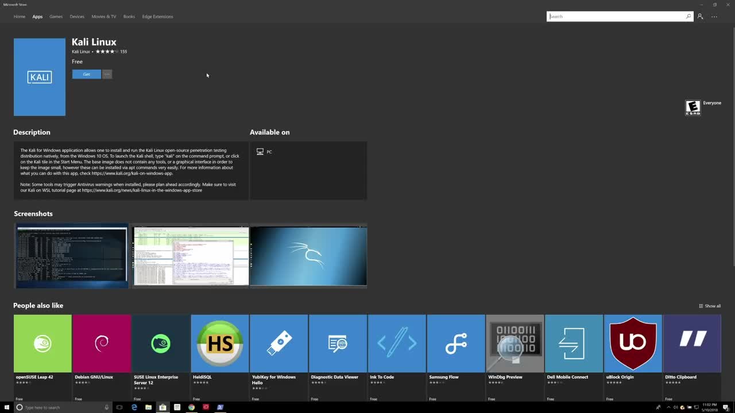Viewport: 735px width, 413px height.
Task: Switch to the Games tab
Action: [56, 17]
